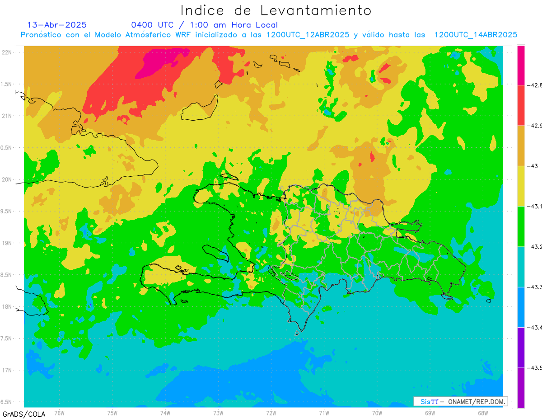This screenshot has width=542, height=419.
Task: Click the '73W' longitude label
Action: 218,413
